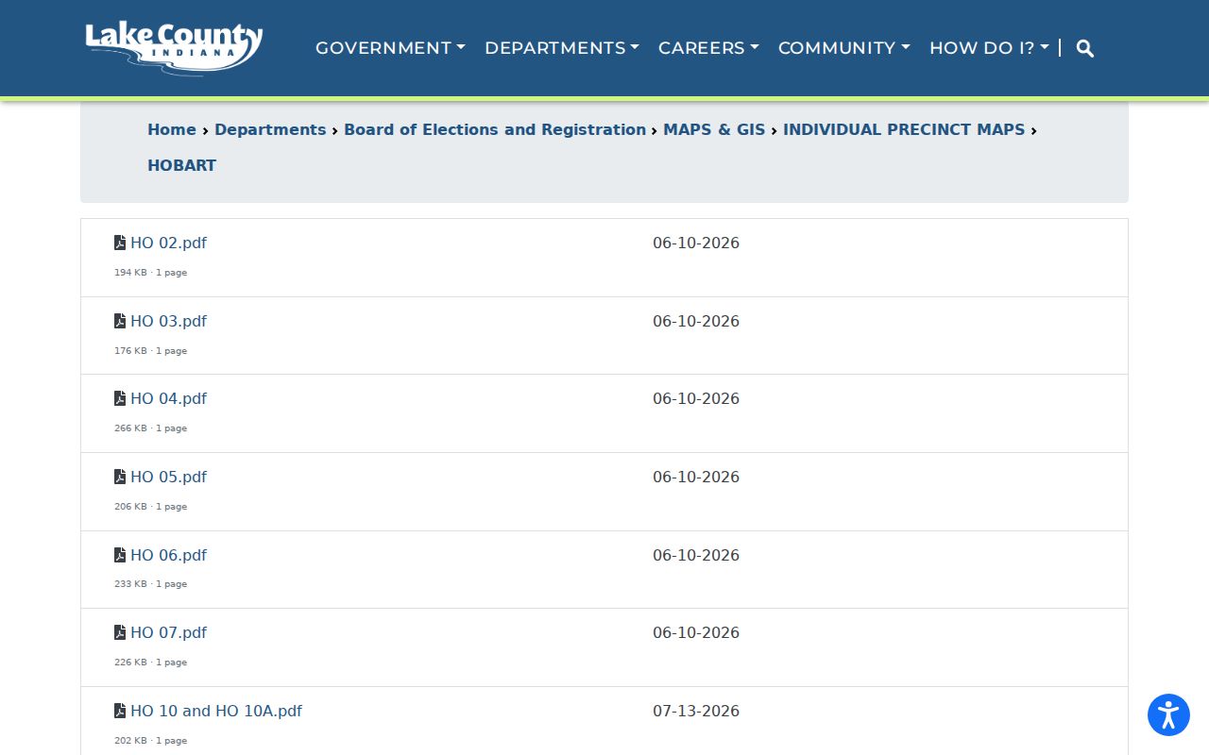Image resolution: width=1209 pixels, height=755 pixels.
Task: Open the accessibility options widget
Action: tap(1168, 715)
